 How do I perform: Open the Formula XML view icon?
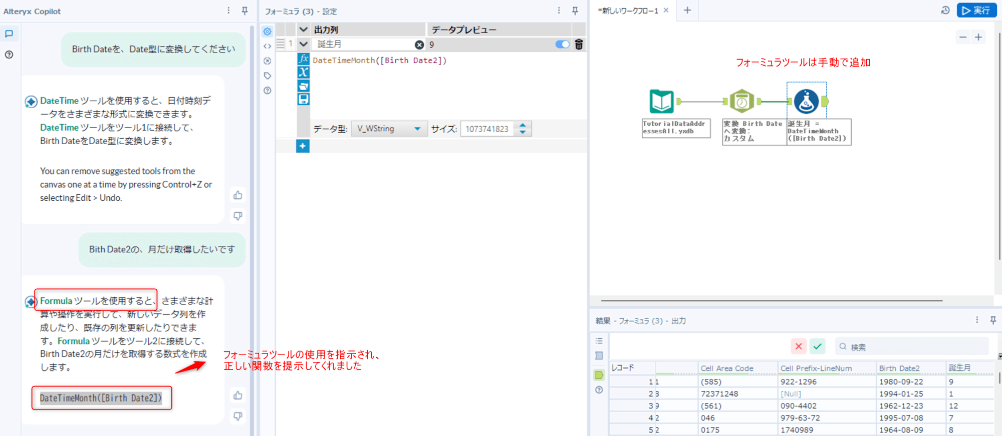[x=268, y=46]
